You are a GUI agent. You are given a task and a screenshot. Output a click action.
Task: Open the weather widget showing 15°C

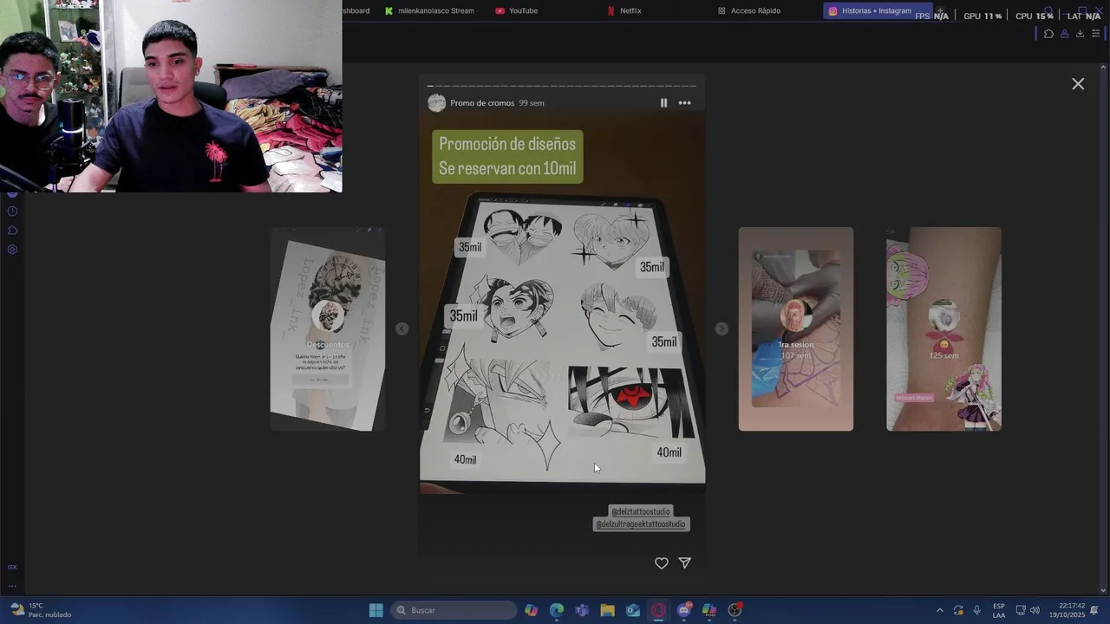[x=41, y=610]
